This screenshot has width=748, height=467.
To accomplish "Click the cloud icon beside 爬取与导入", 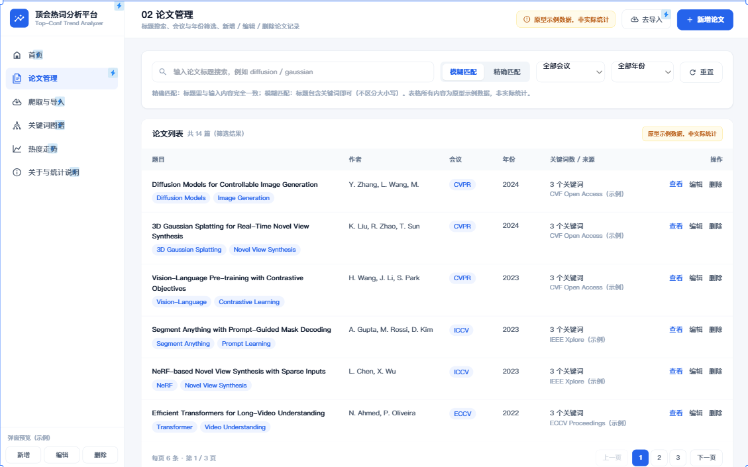I will point(17,102).
